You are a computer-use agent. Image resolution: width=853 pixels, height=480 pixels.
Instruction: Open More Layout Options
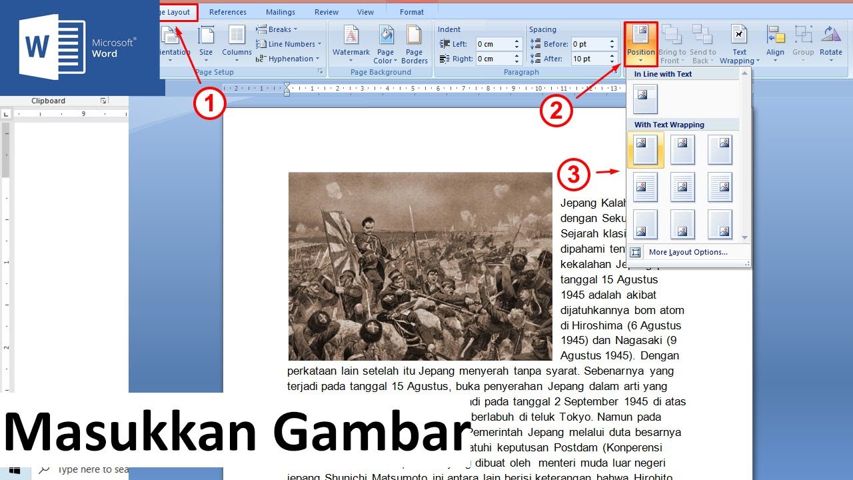click(688, 252)
